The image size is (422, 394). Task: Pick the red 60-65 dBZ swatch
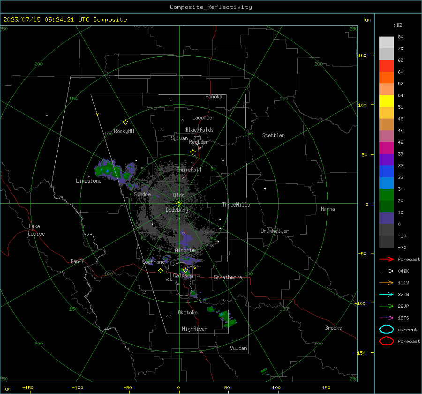(x=386, y=66)
